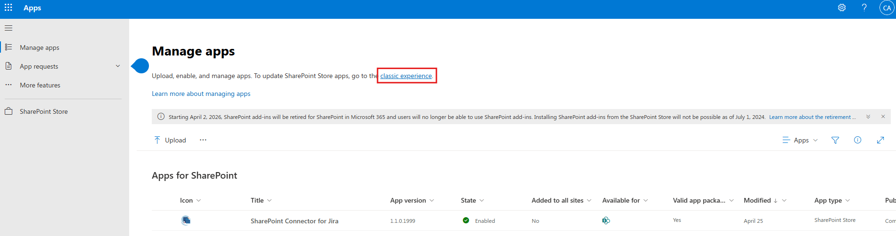
Task: Show the details pane info icon
Action: point(857,140)
